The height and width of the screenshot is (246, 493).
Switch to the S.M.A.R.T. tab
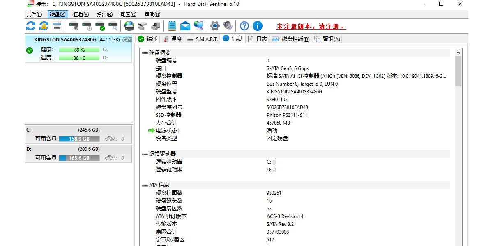click(203, 39)
